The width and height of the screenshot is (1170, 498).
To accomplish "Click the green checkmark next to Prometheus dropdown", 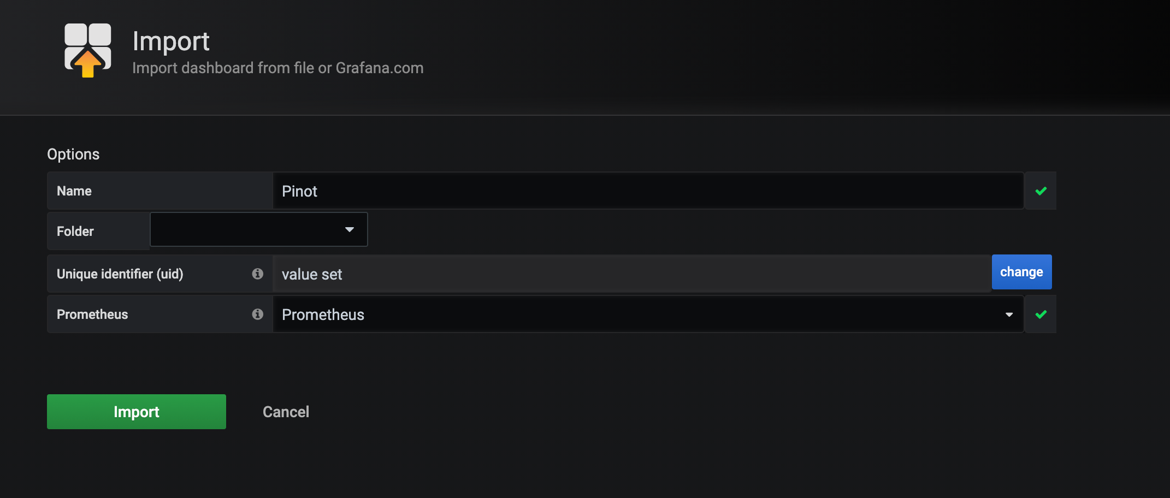I will click(1041, 315).
